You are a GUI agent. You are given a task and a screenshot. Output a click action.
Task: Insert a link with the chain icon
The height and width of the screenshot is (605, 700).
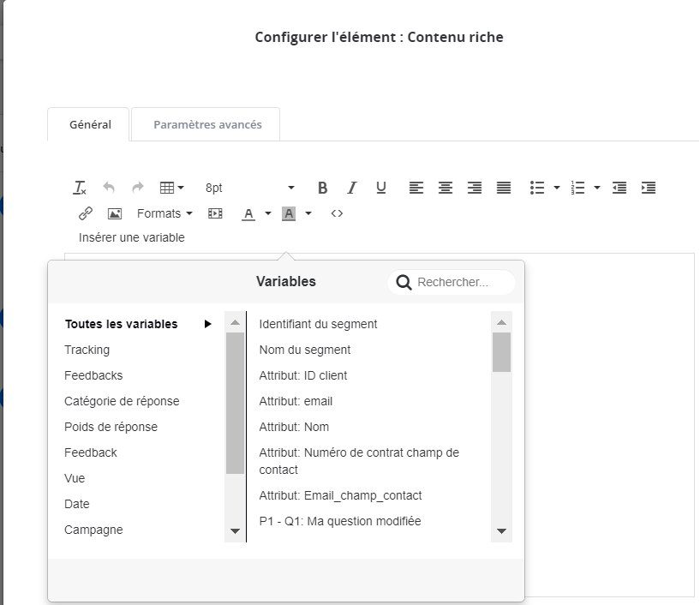coord(86,213)
